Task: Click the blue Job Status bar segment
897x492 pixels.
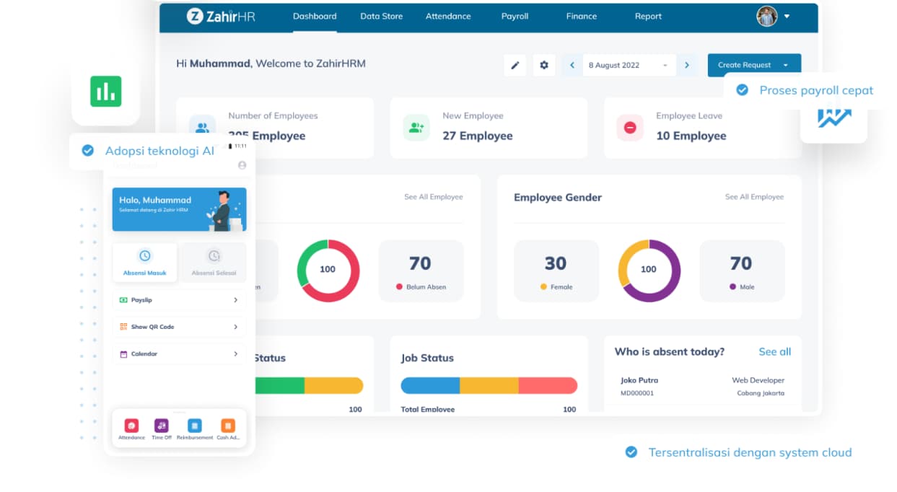Action: click(431, 386)
